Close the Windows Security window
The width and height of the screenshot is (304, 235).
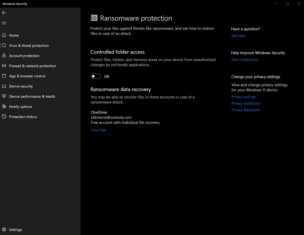click(x=299, y=4)
